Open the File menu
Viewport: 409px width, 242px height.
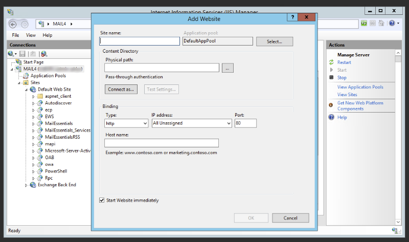coord(15,35)
